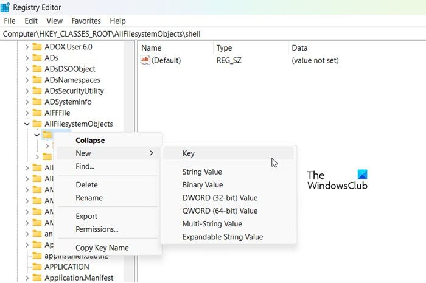Click Permissions... in the context menu
Image resolution: width=426 pixels, height=283 pixels.
point(97,229)
